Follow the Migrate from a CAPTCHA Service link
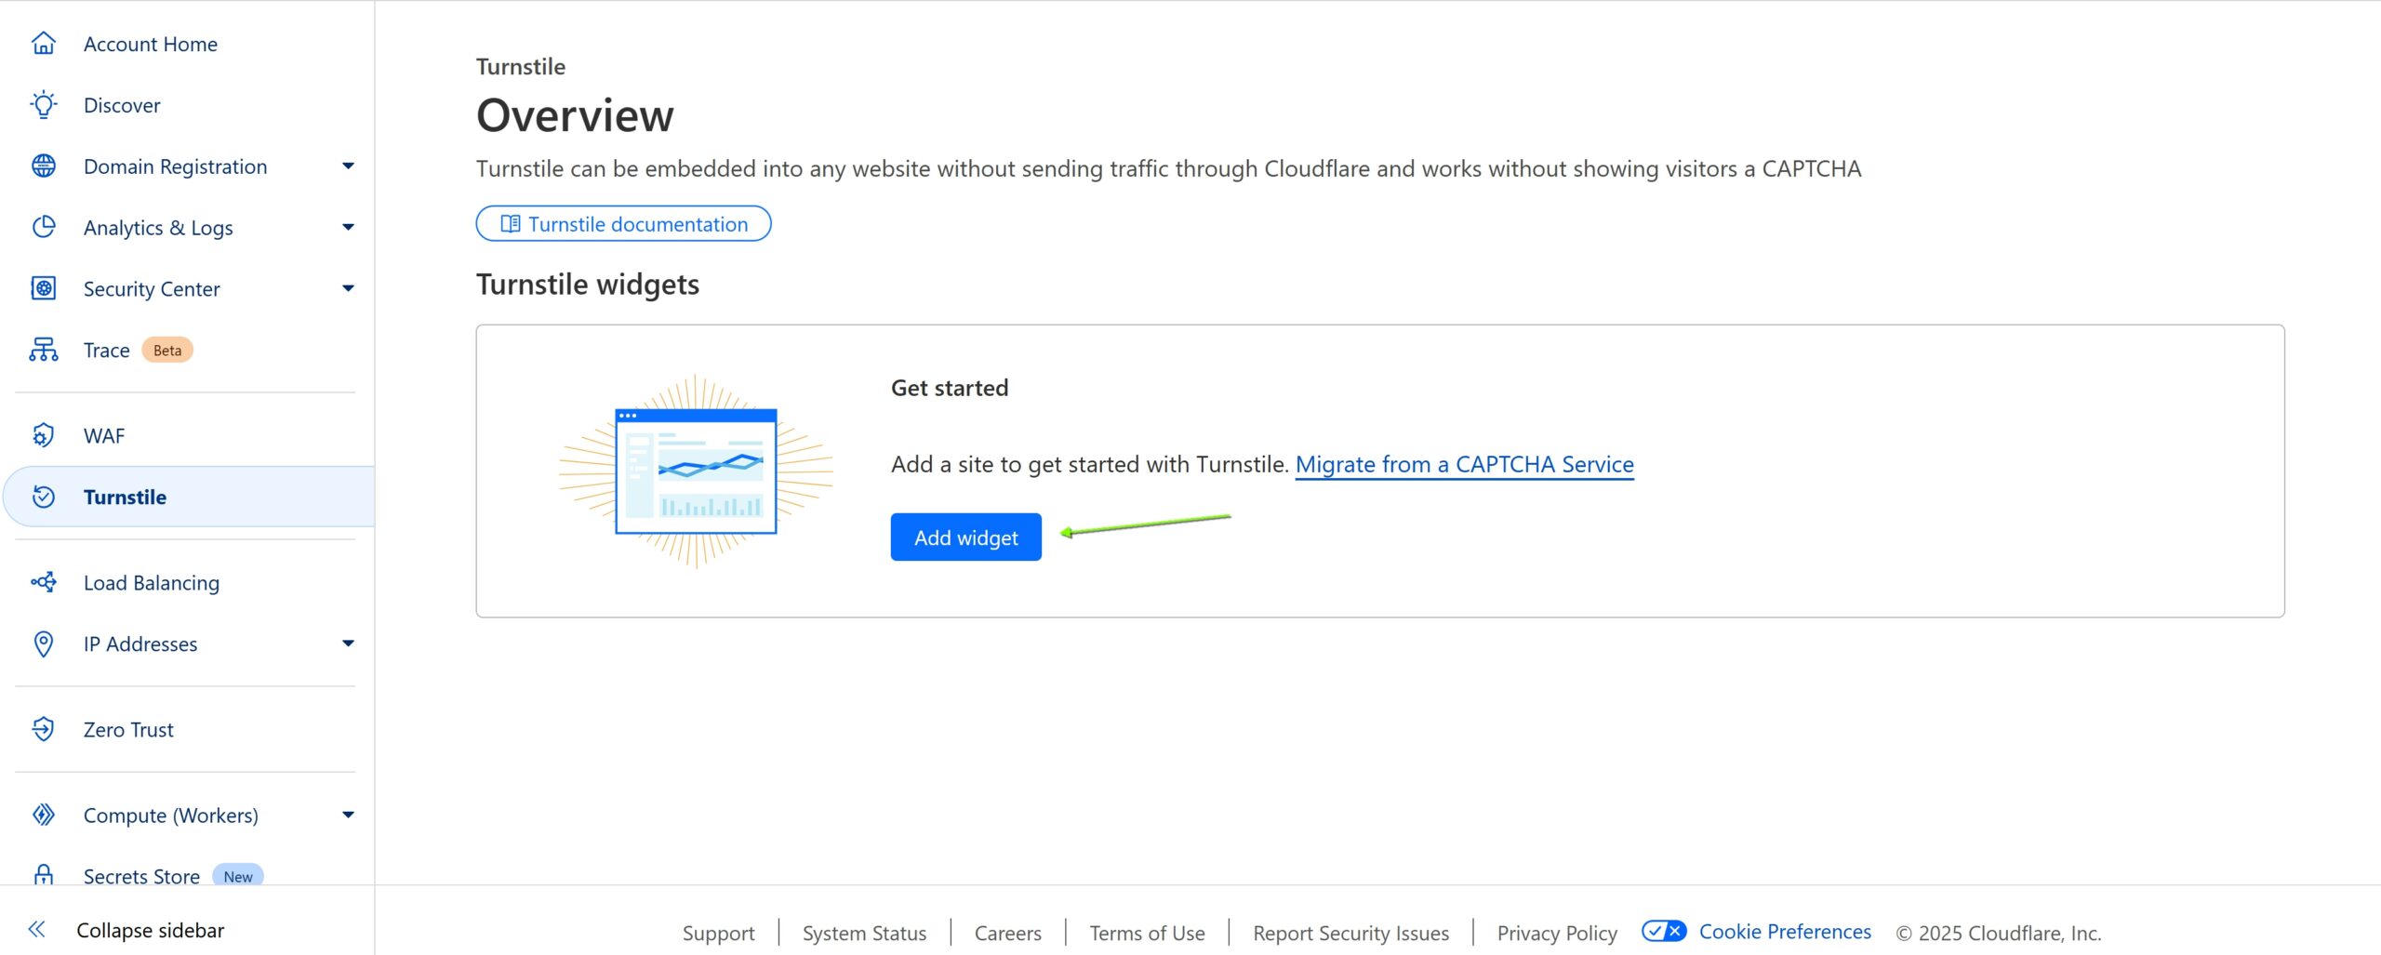This screenshot has width=2381, height=955. point(1465,465)
